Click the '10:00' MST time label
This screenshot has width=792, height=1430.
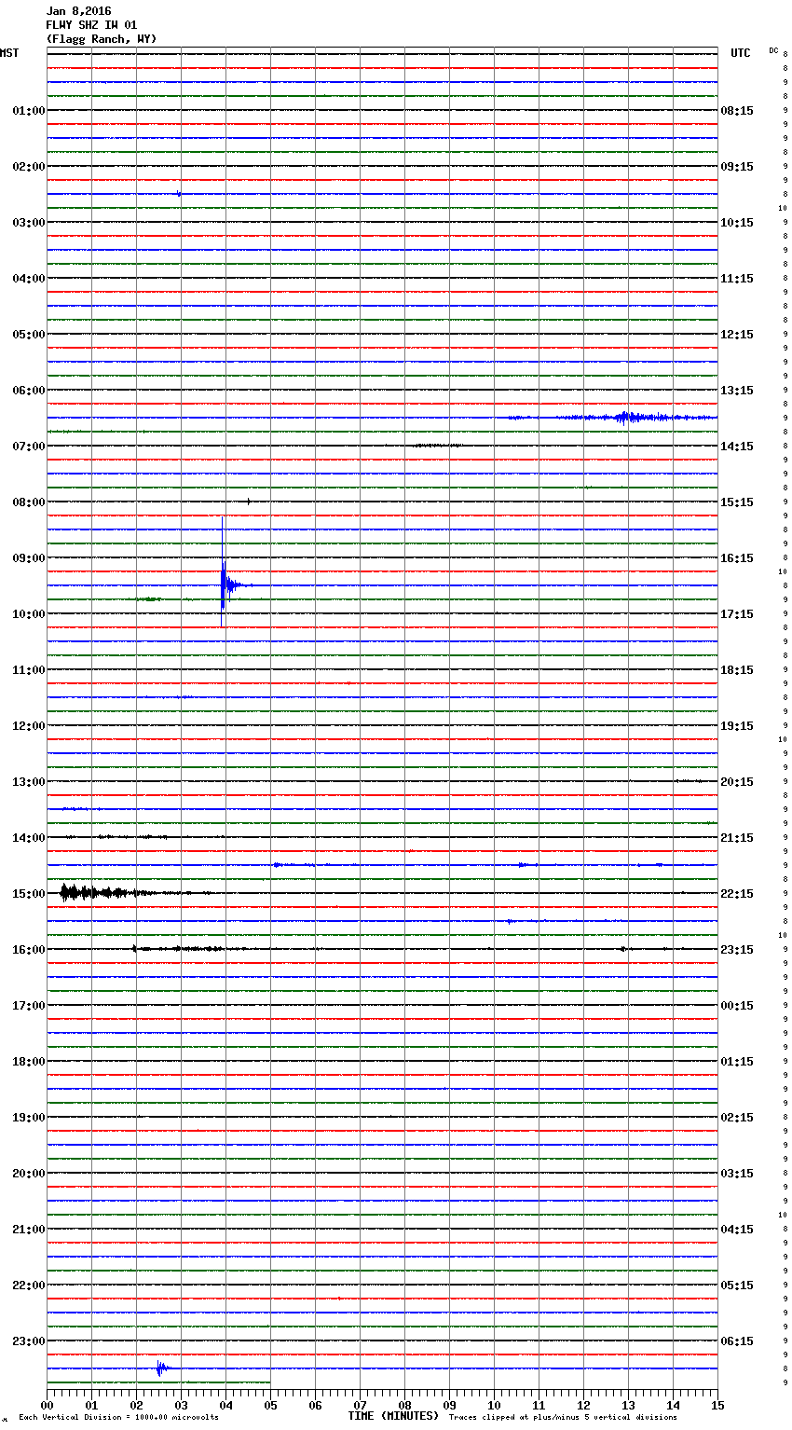(29, 614)
